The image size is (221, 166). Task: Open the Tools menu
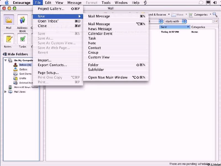pos(106,3)
